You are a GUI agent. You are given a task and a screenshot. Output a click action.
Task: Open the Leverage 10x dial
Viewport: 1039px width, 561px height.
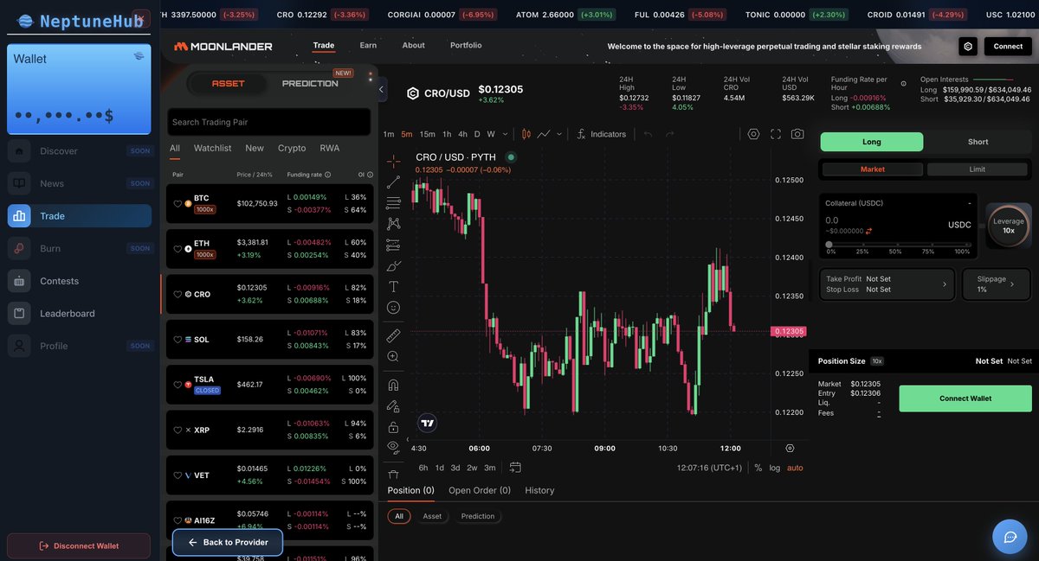click(x=1009, y=226)
